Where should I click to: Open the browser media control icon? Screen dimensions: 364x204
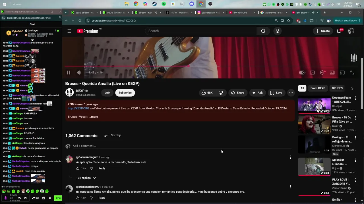[x=322, y=21]
